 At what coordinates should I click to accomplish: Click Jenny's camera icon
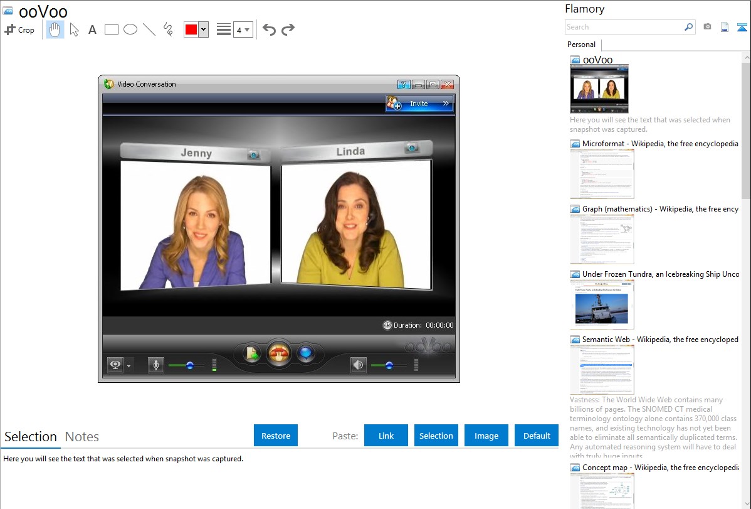point(254,154)
